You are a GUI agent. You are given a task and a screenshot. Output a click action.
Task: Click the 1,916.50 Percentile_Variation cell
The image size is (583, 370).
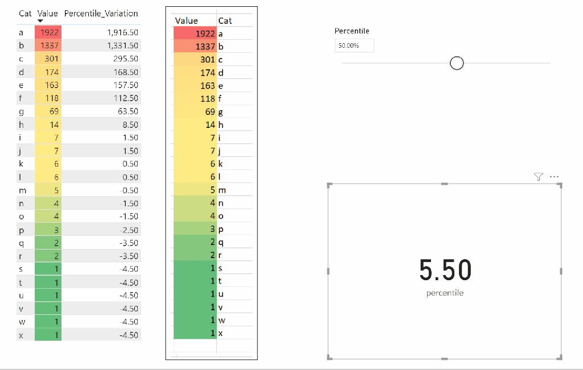[x=122, y=32]
